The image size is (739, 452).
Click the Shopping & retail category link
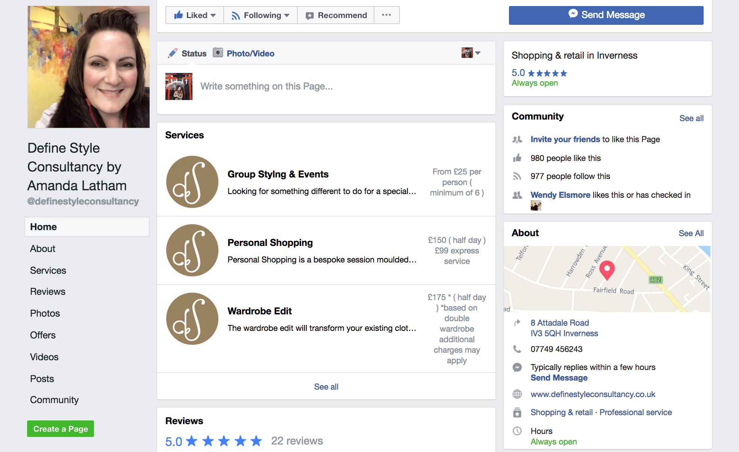pos(562,412)
